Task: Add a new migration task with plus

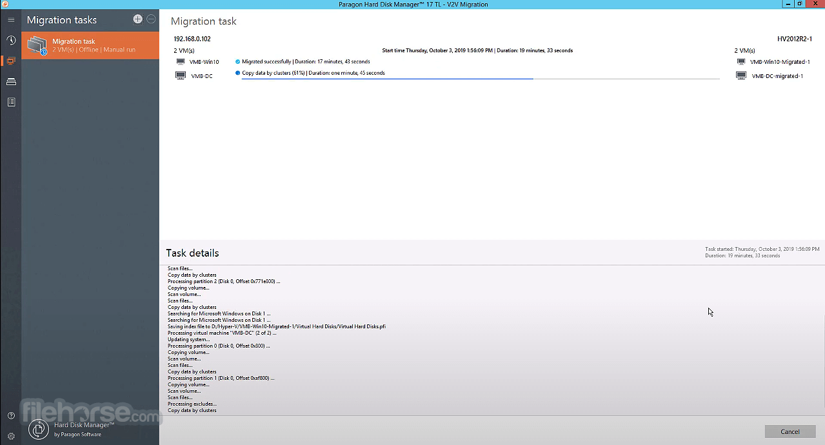Action: [x=137, y=19]
